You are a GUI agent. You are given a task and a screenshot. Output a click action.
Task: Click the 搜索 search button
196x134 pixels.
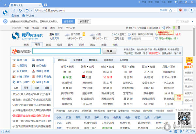[109, 51]
